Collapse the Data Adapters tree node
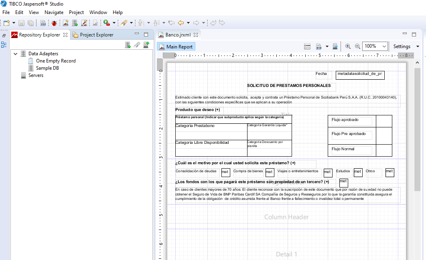Screen dimensions: 426x260 tap(15, 54)
